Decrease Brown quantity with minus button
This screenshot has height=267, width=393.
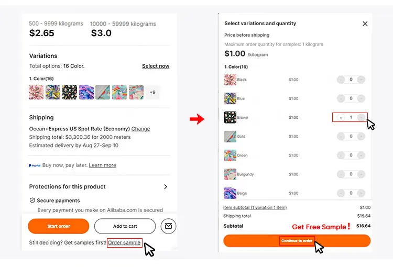coord(341,117)
